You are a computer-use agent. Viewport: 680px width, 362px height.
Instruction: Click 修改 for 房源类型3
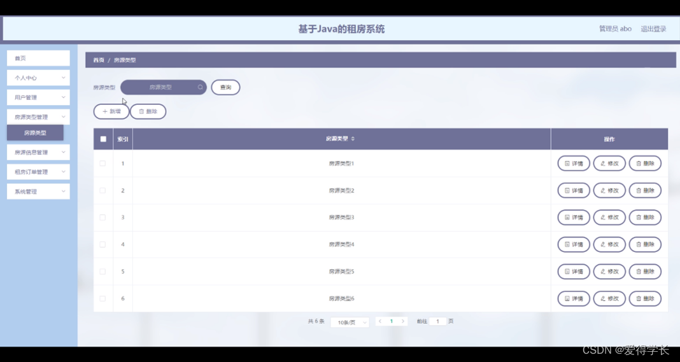click(609, 217)
